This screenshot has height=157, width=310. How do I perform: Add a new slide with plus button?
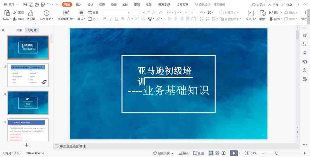pyautogui.click(x=26, y=145)
